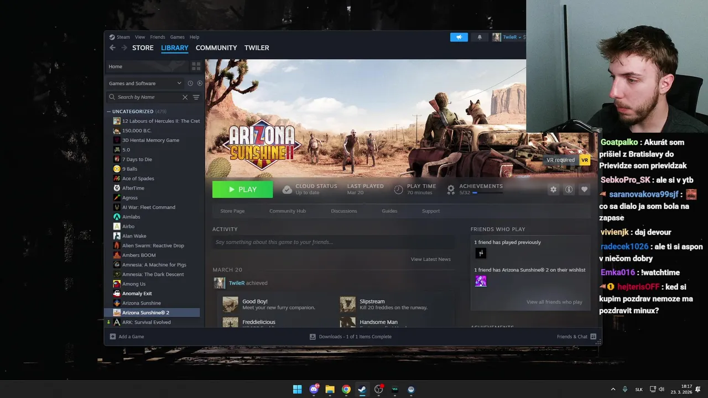Open the Support link
The image size is (708, 398).
[431, 211]
